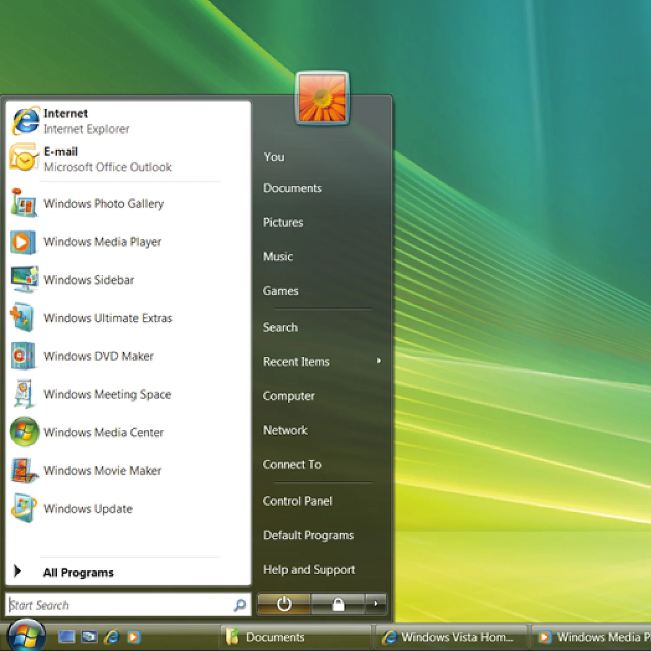Open Windows Ultimate Extras
651x651 pixels.
[x=128, y=318]
